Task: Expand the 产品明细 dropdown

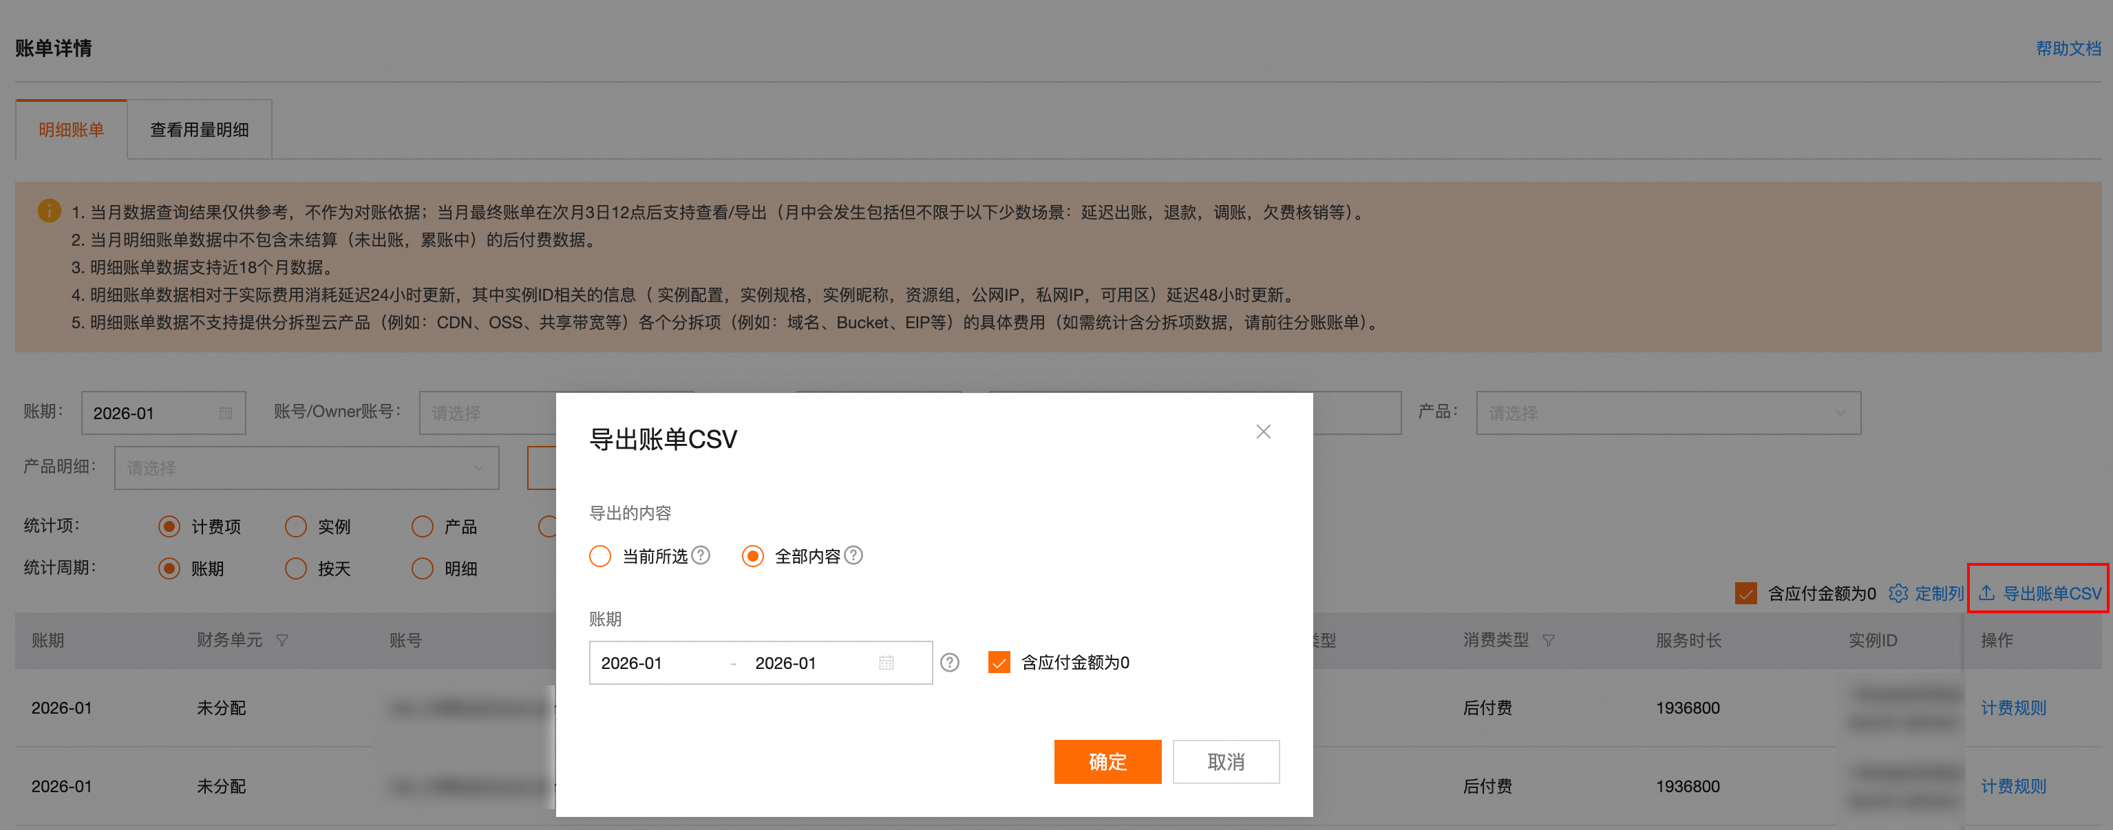Action: point(306,467)
